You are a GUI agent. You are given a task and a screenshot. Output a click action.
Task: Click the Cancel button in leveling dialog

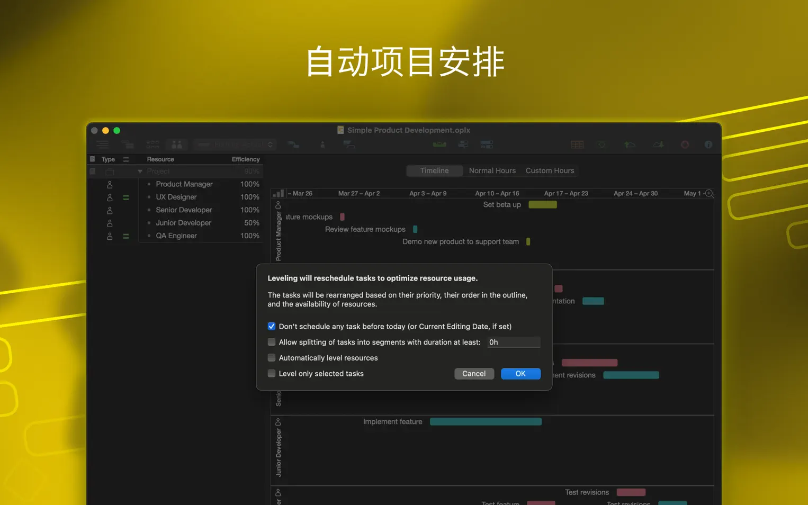tap(474, 374)
